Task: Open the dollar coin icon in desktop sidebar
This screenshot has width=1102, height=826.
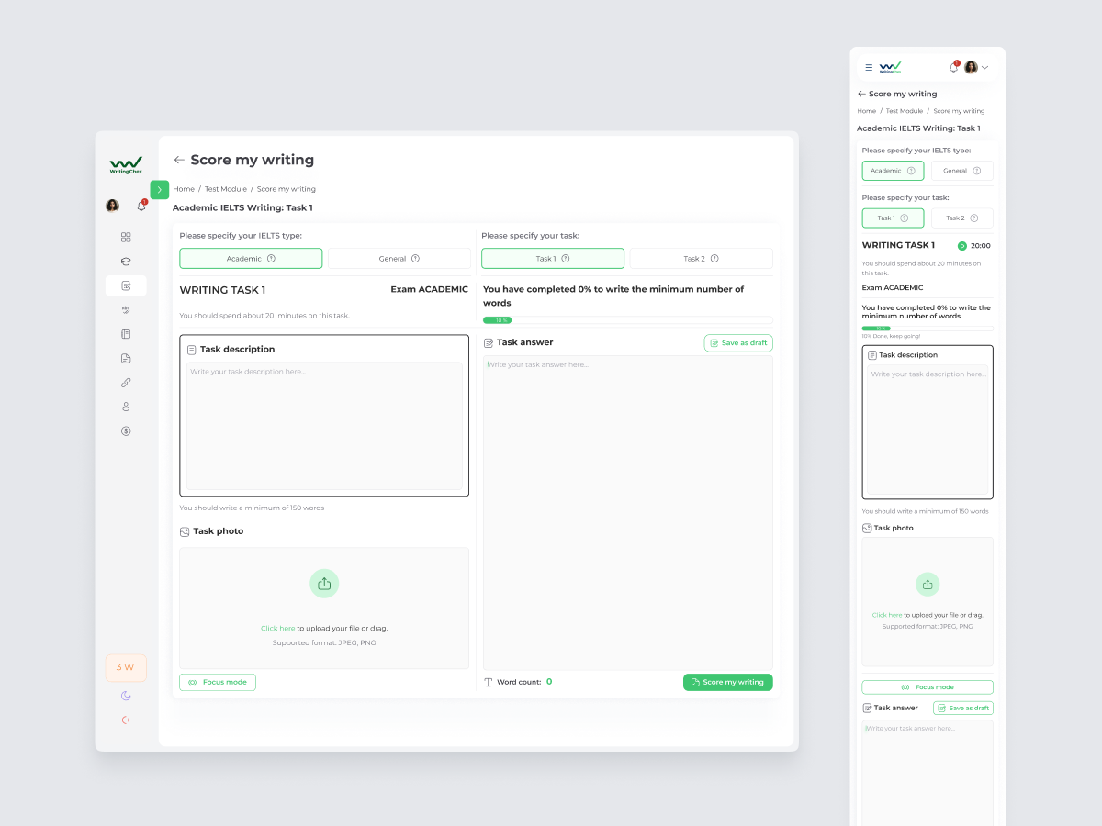Action: 126,430
